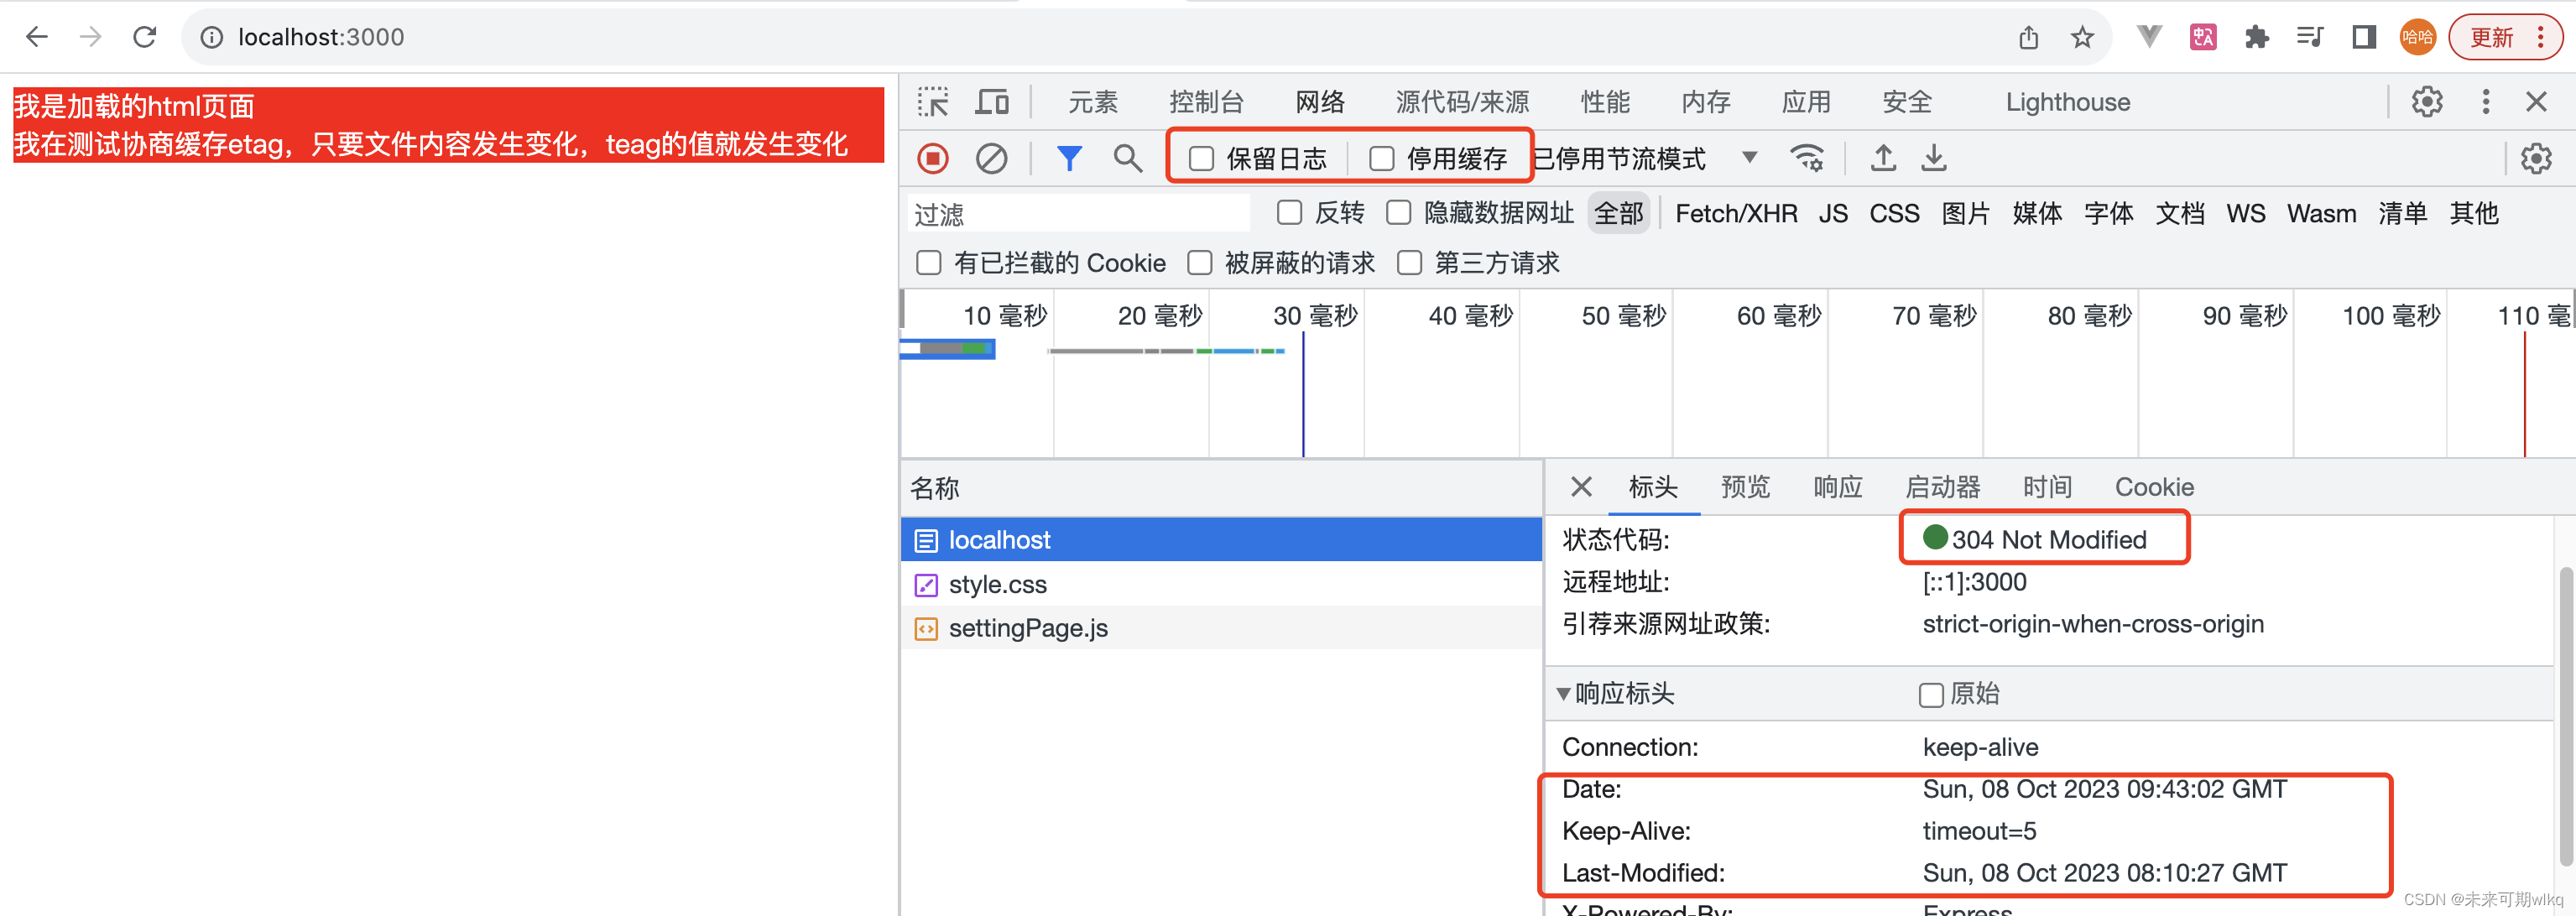Export HAR file download icon
Screen dimensions: 2576x916
click(x=1934, y=158)
